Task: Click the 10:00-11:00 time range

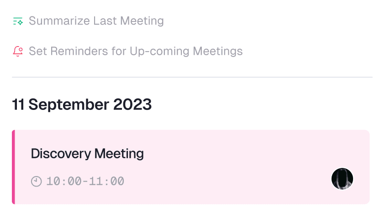Action: pyautogui.click(x=85, y=182)
